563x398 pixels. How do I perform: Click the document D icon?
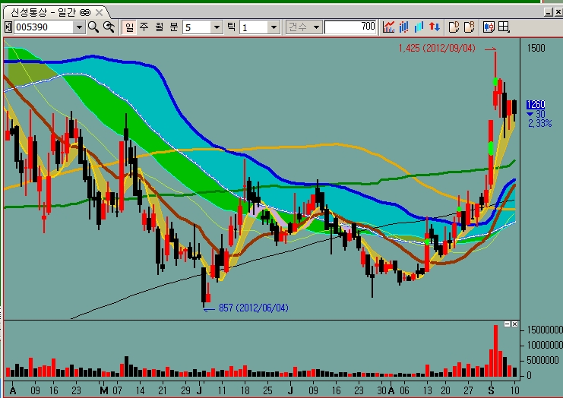click(454, 27)
